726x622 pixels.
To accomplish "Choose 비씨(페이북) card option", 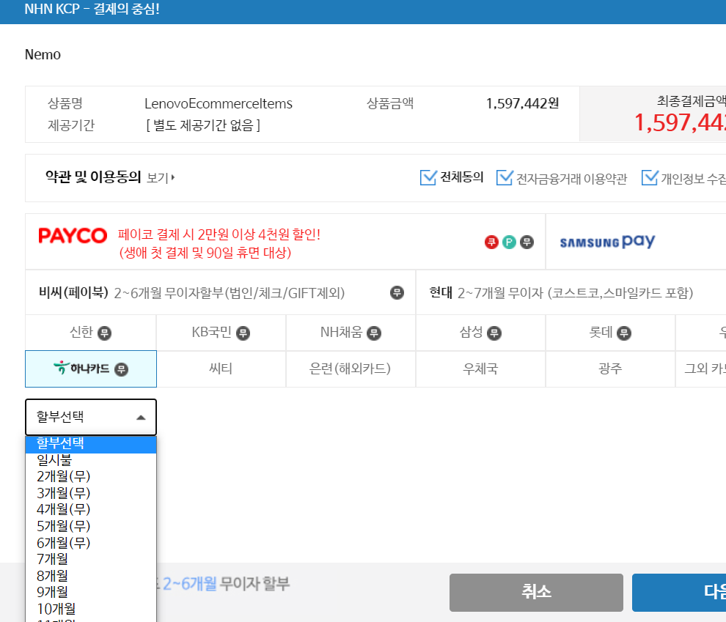I will [221, 292].
